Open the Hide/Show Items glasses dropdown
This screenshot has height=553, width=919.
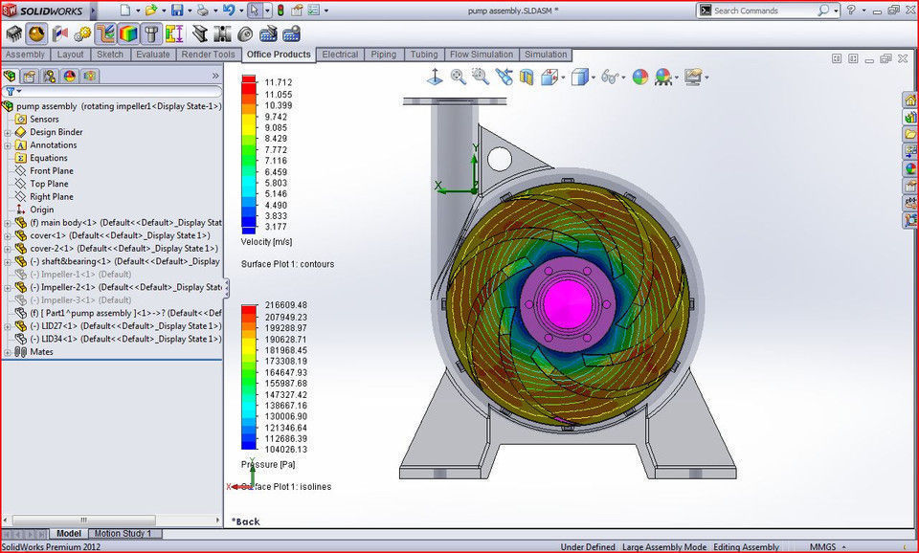tap(622, 77)
